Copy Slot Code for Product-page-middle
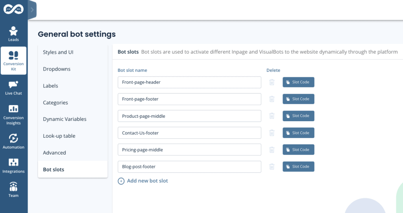Screen dimensions: 403x213 coord(298,116)
